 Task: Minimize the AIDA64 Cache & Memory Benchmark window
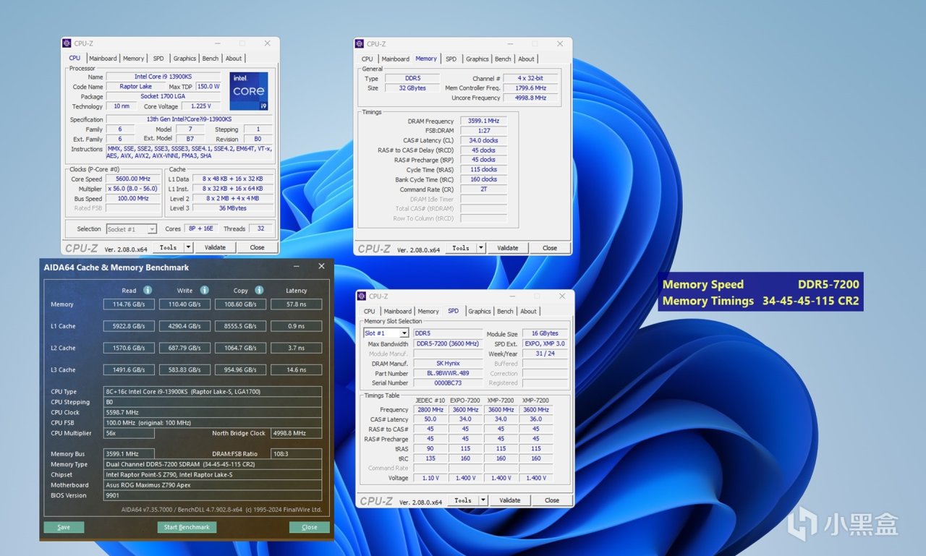click(x=296, y=267)
